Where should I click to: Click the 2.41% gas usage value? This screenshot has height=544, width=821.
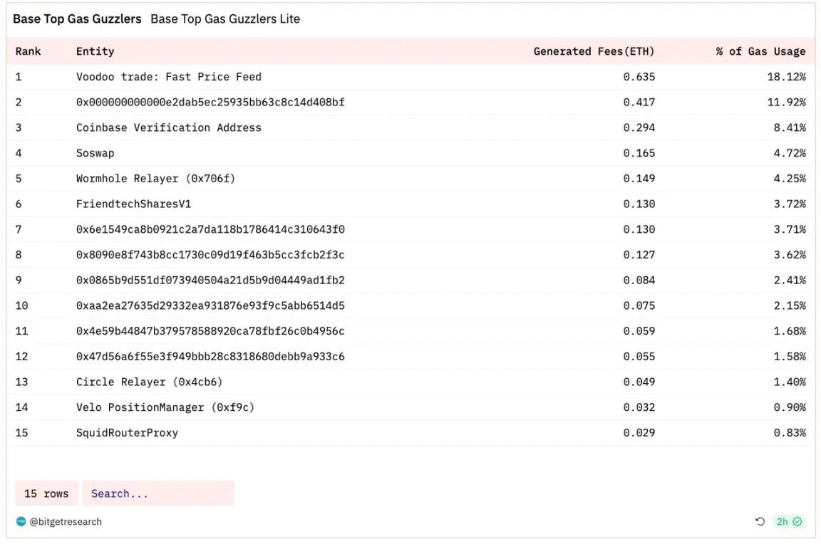tap(790, 281)
